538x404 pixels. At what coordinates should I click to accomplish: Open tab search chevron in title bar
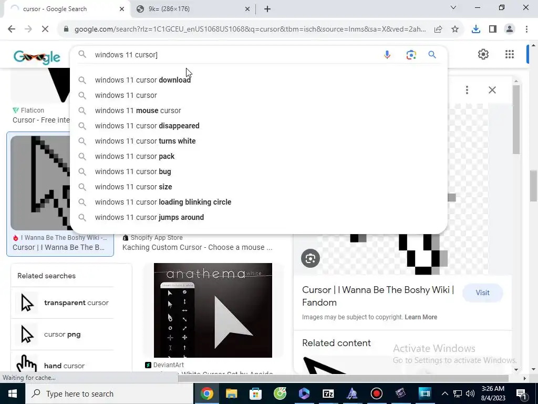click(453, 7)
